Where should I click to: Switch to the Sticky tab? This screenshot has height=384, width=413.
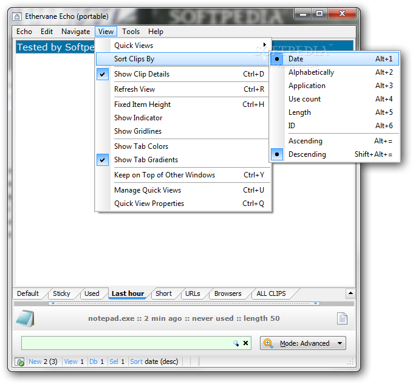pyautogui.click(x=61, y=293)
